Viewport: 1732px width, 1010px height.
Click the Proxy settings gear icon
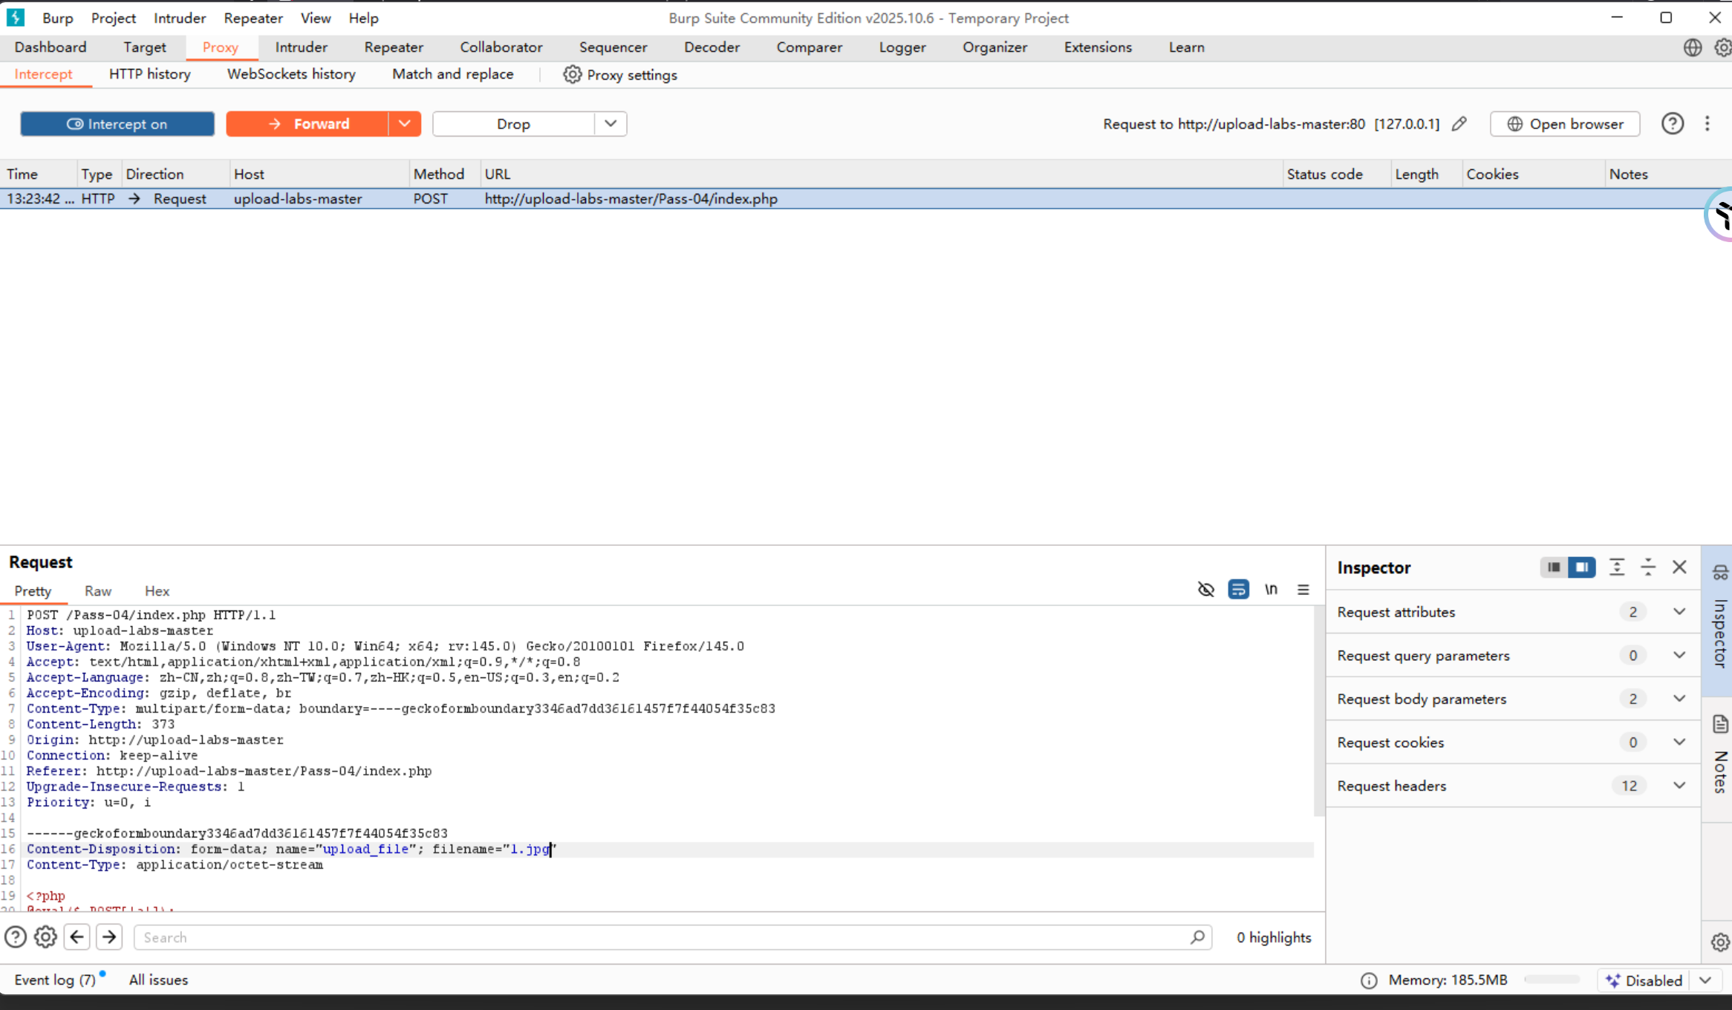572,74
